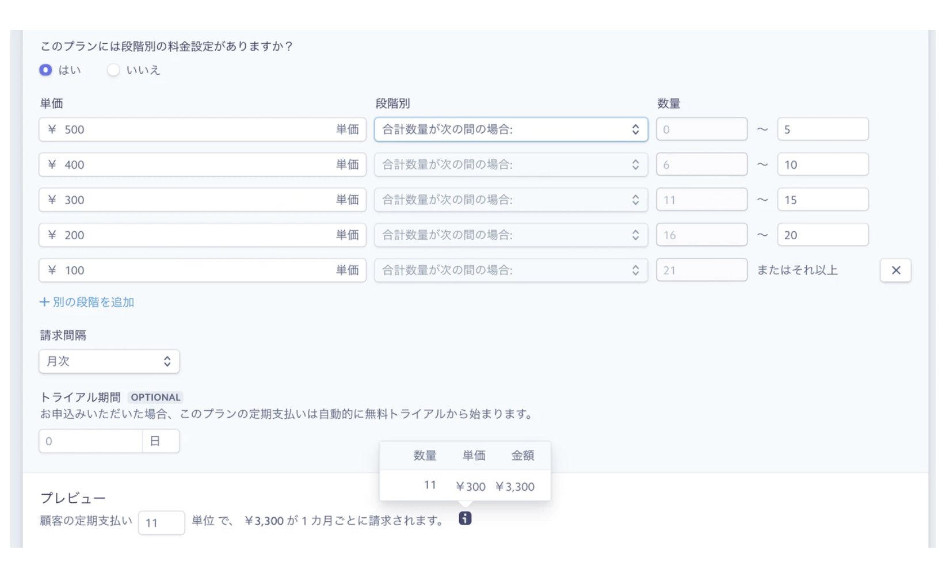946x573 pixels.
Task: Click the OPTIONAL badge next to トライアル期間
Action: tap(155, 397)
